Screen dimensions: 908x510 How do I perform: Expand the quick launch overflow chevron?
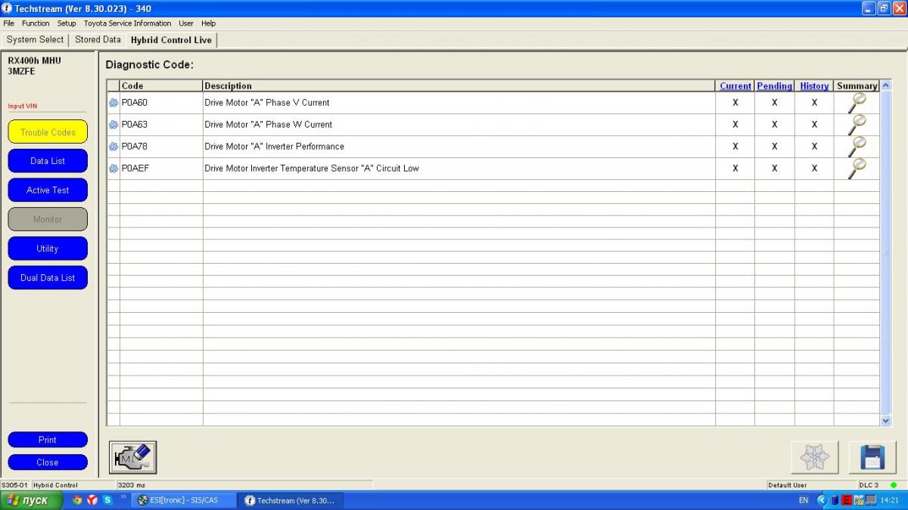pyautogui.click(x=123, y=497)
